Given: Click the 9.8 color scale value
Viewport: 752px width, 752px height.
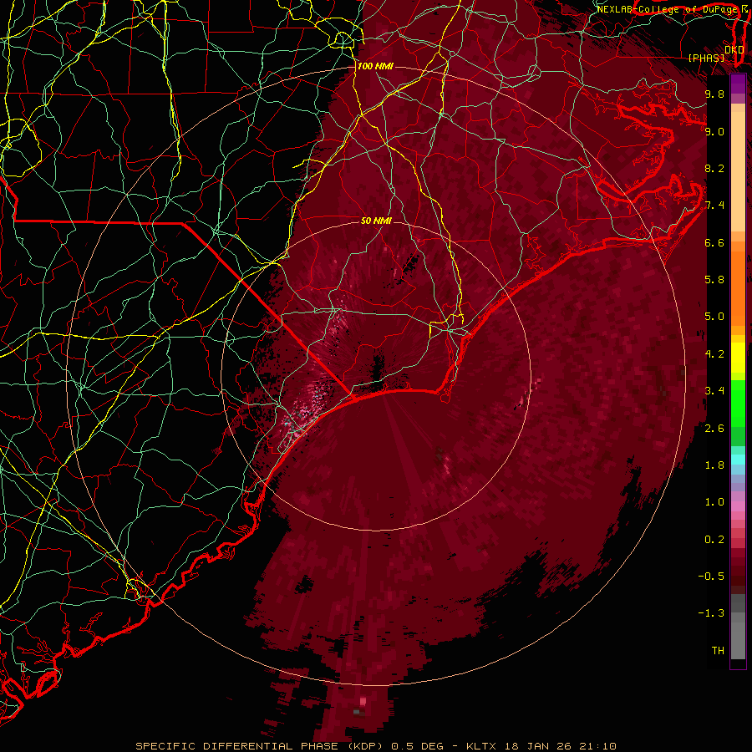Looking at the screenshot, I should tap(714, 94).
